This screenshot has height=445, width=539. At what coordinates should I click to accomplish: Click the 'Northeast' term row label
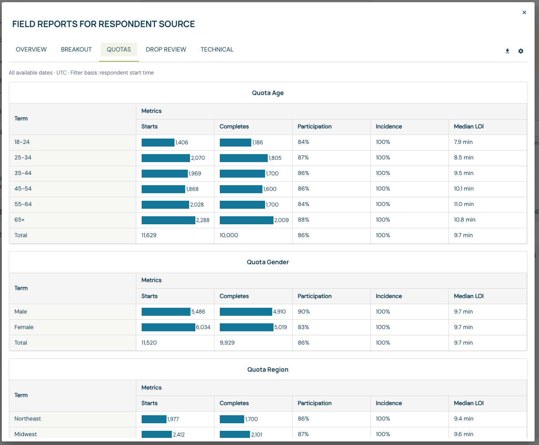pos(28,419)
